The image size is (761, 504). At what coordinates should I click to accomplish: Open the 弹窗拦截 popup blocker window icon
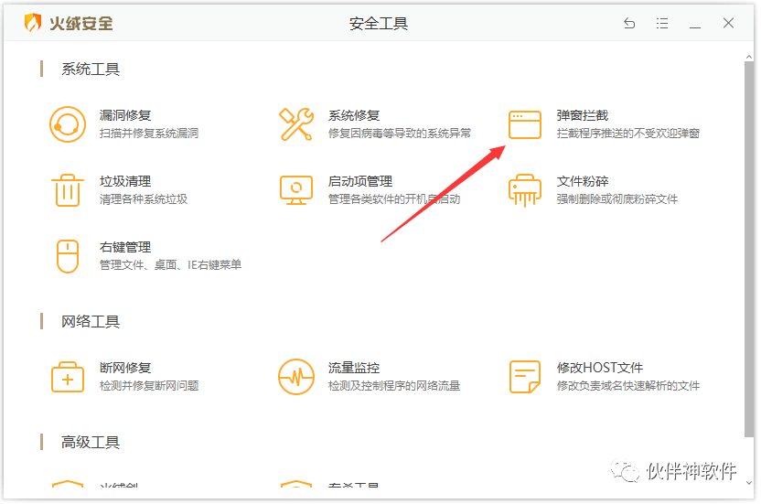click(x=525, y=124)
